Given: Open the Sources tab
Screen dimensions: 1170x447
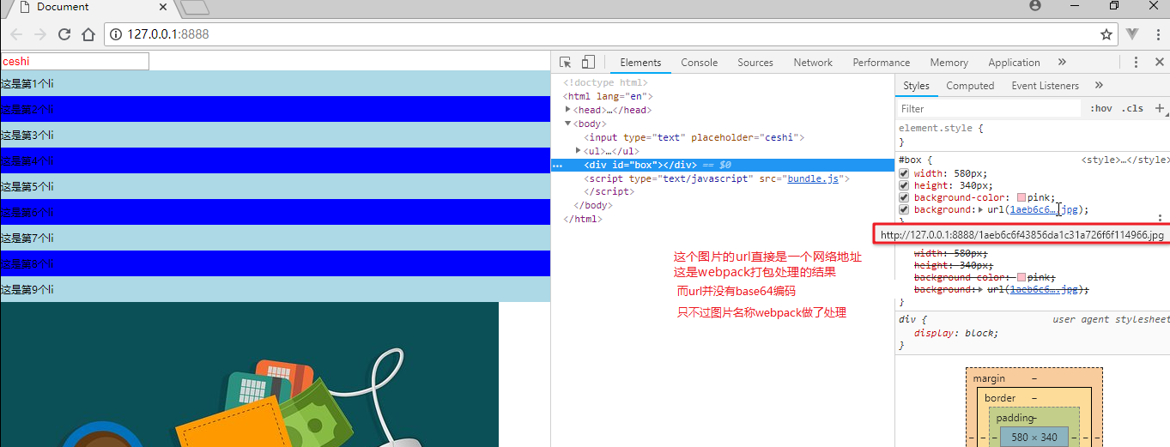Looking at the screenshot, I should 755,62.
